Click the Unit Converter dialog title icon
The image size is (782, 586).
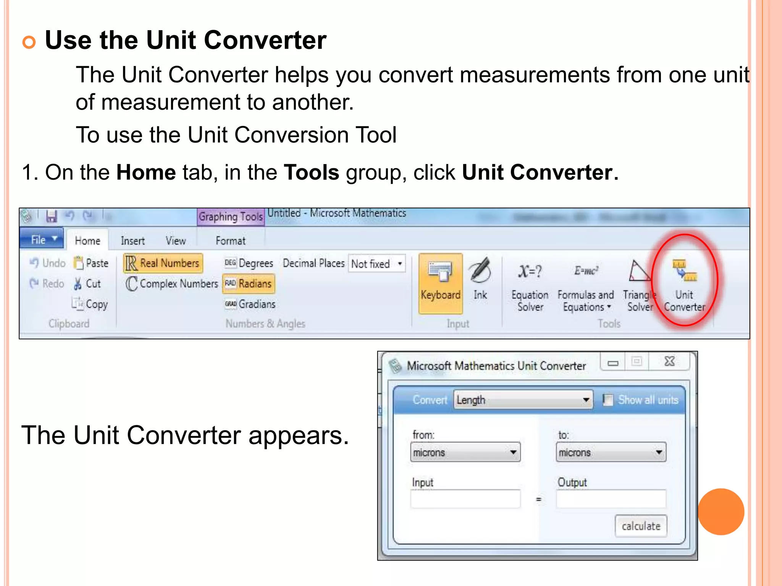click(396, 366)
